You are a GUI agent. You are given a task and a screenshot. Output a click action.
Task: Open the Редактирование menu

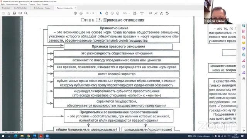point(12,4)
